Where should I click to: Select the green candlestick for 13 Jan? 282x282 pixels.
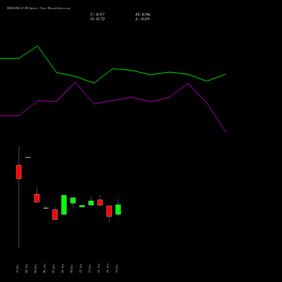(x=91, y=203)
